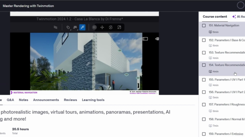
Task: Click video icon under 153. Texture Recommendations
Action: click(x=211, y=58)
